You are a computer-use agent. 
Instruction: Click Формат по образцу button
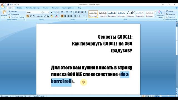[x=16, y=17]
